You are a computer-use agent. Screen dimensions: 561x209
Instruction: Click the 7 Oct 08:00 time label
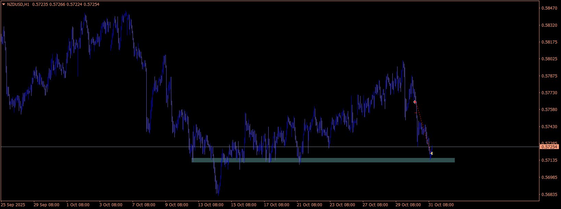144,205
